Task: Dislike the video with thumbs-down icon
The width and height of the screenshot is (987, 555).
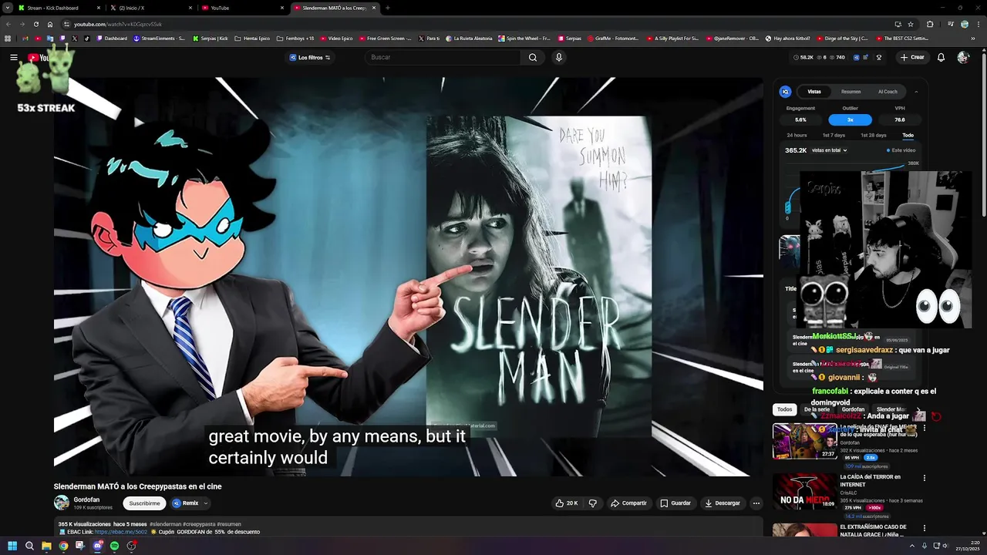Action: pyautogui.click(x=593, y=503)
